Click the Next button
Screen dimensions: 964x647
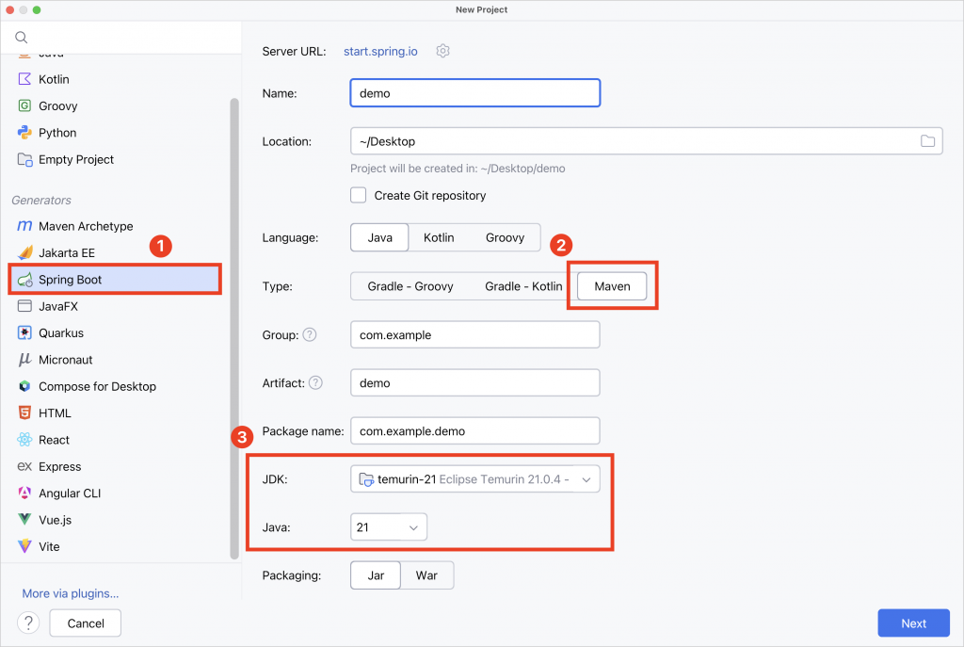[x=913, y=623]
